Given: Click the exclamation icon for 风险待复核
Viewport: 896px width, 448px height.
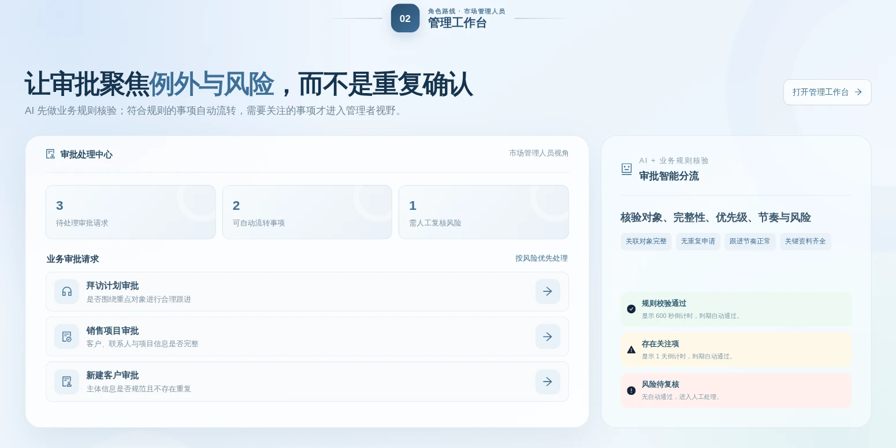Looking at the screenshot, I should [x=631, y=390].
